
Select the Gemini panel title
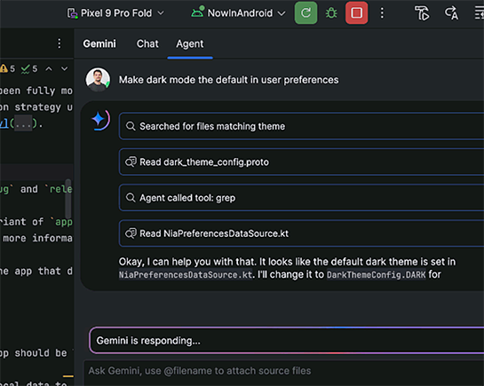[x=99, y=43]
